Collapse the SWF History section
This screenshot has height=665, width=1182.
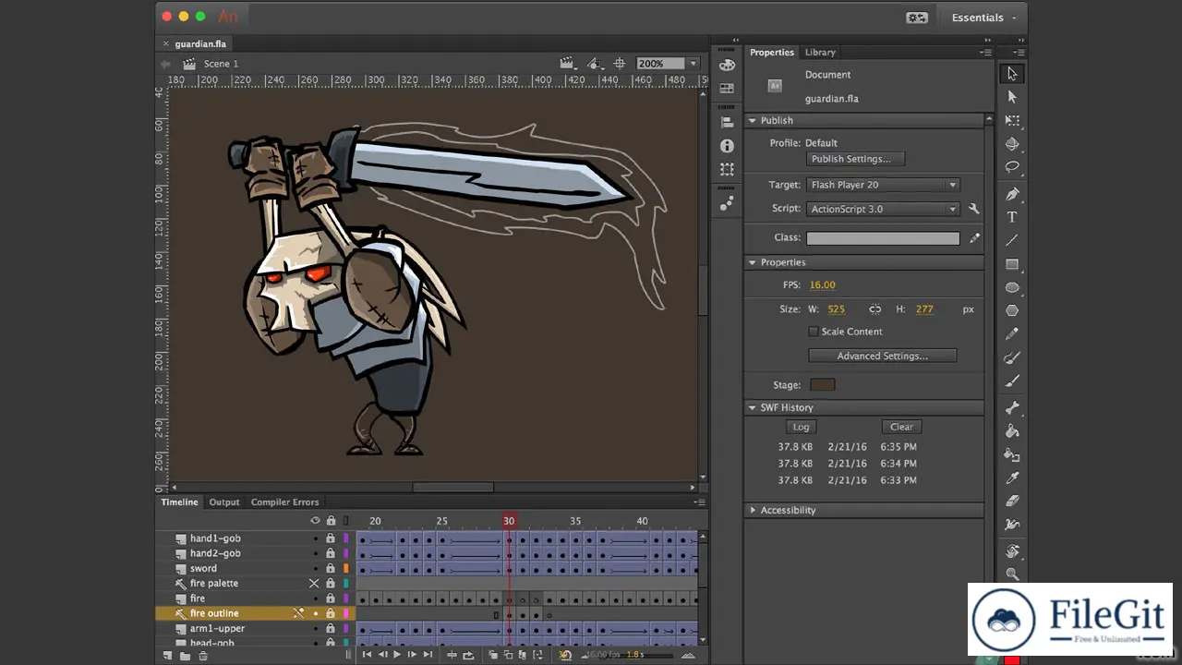[753, 407]
